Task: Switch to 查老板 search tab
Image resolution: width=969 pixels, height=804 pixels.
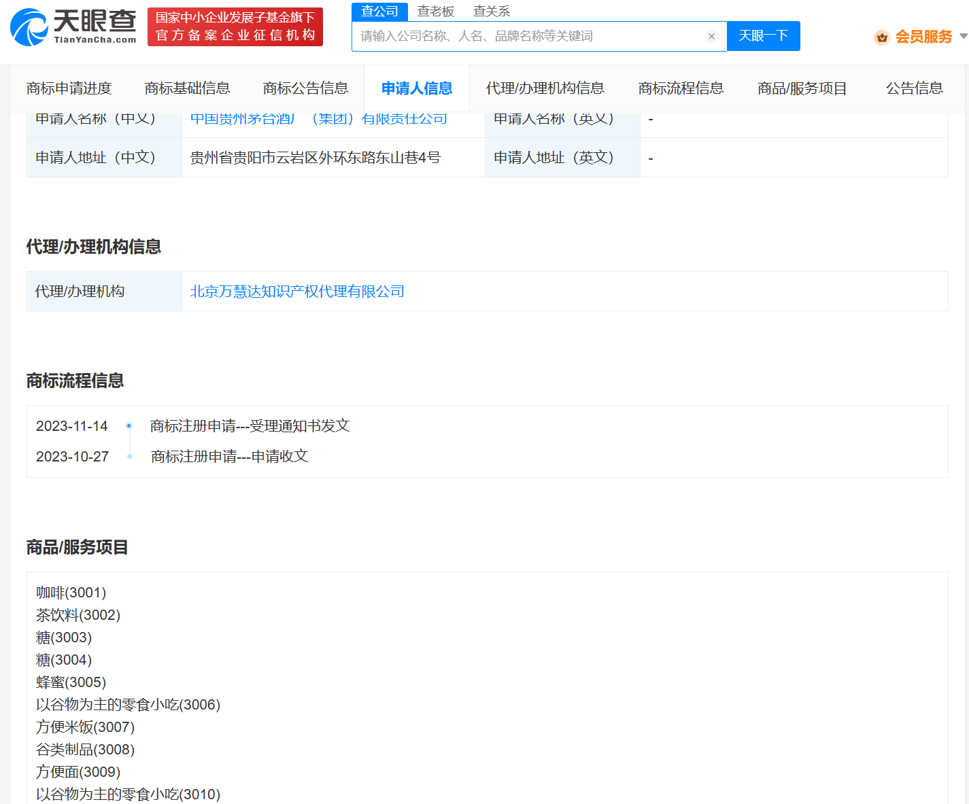Action: 435,12
